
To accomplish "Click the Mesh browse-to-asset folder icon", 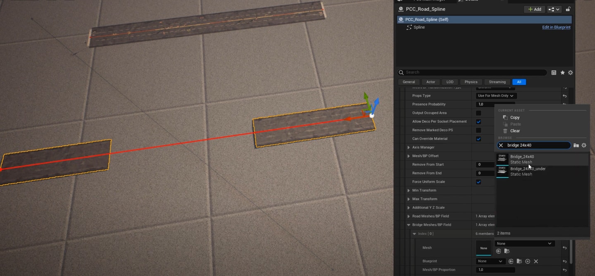I will (507, 251).
